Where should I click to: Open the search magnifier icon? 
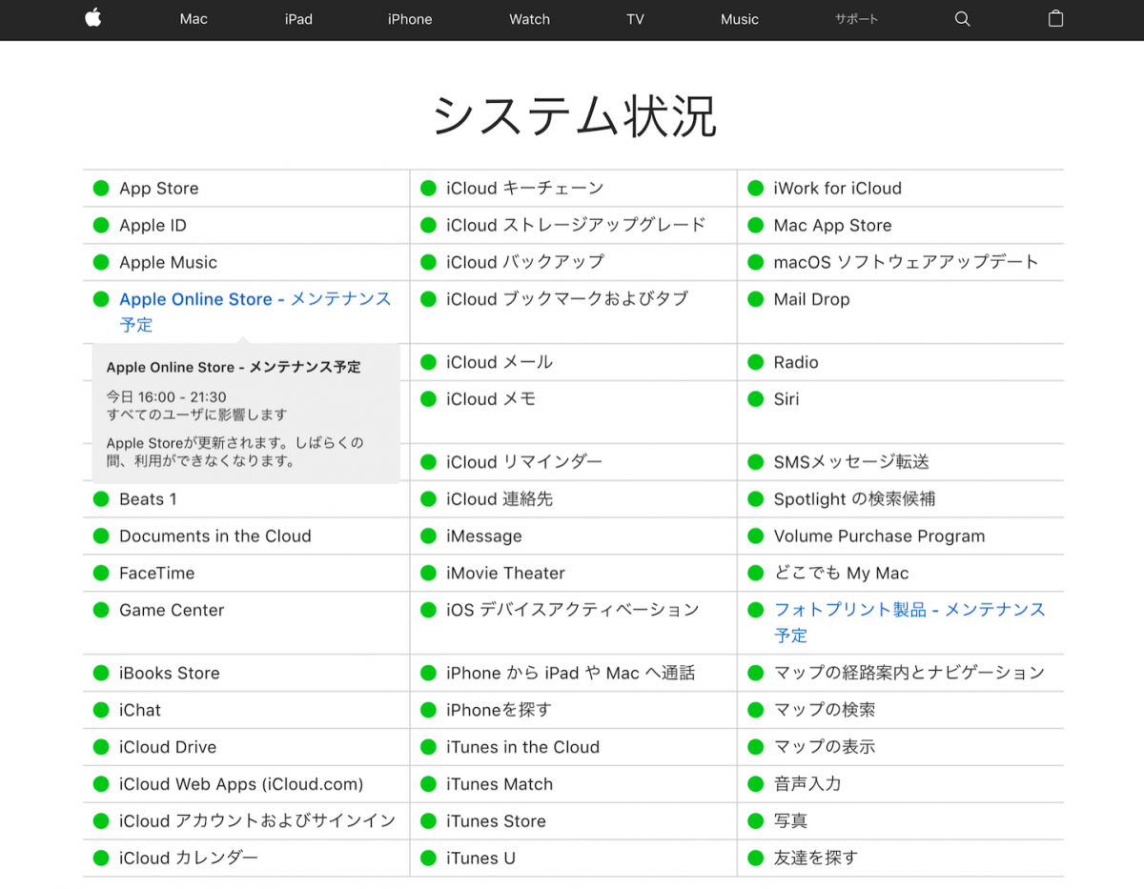pos(962,19)
